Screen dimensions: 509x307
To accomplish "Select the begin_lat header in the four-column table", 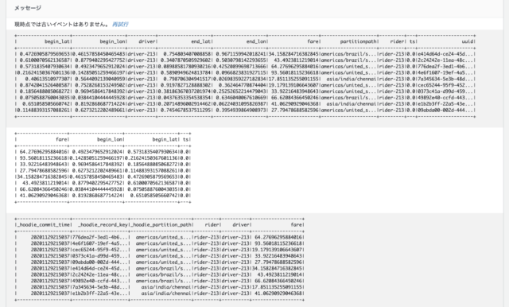I will [165, 139].
